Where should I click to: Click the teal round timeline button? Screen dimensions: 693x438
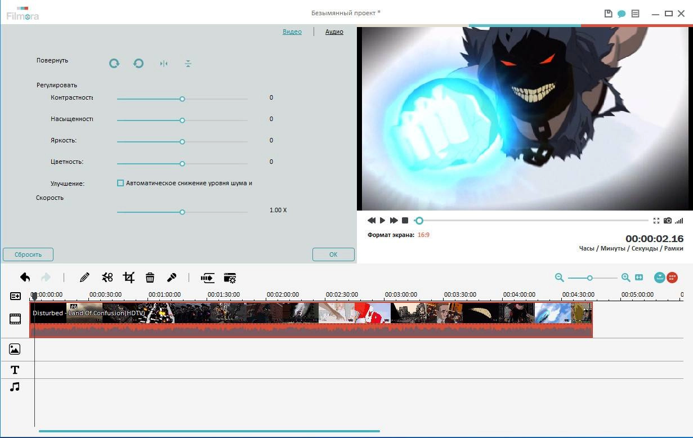(x=660, y=278)
